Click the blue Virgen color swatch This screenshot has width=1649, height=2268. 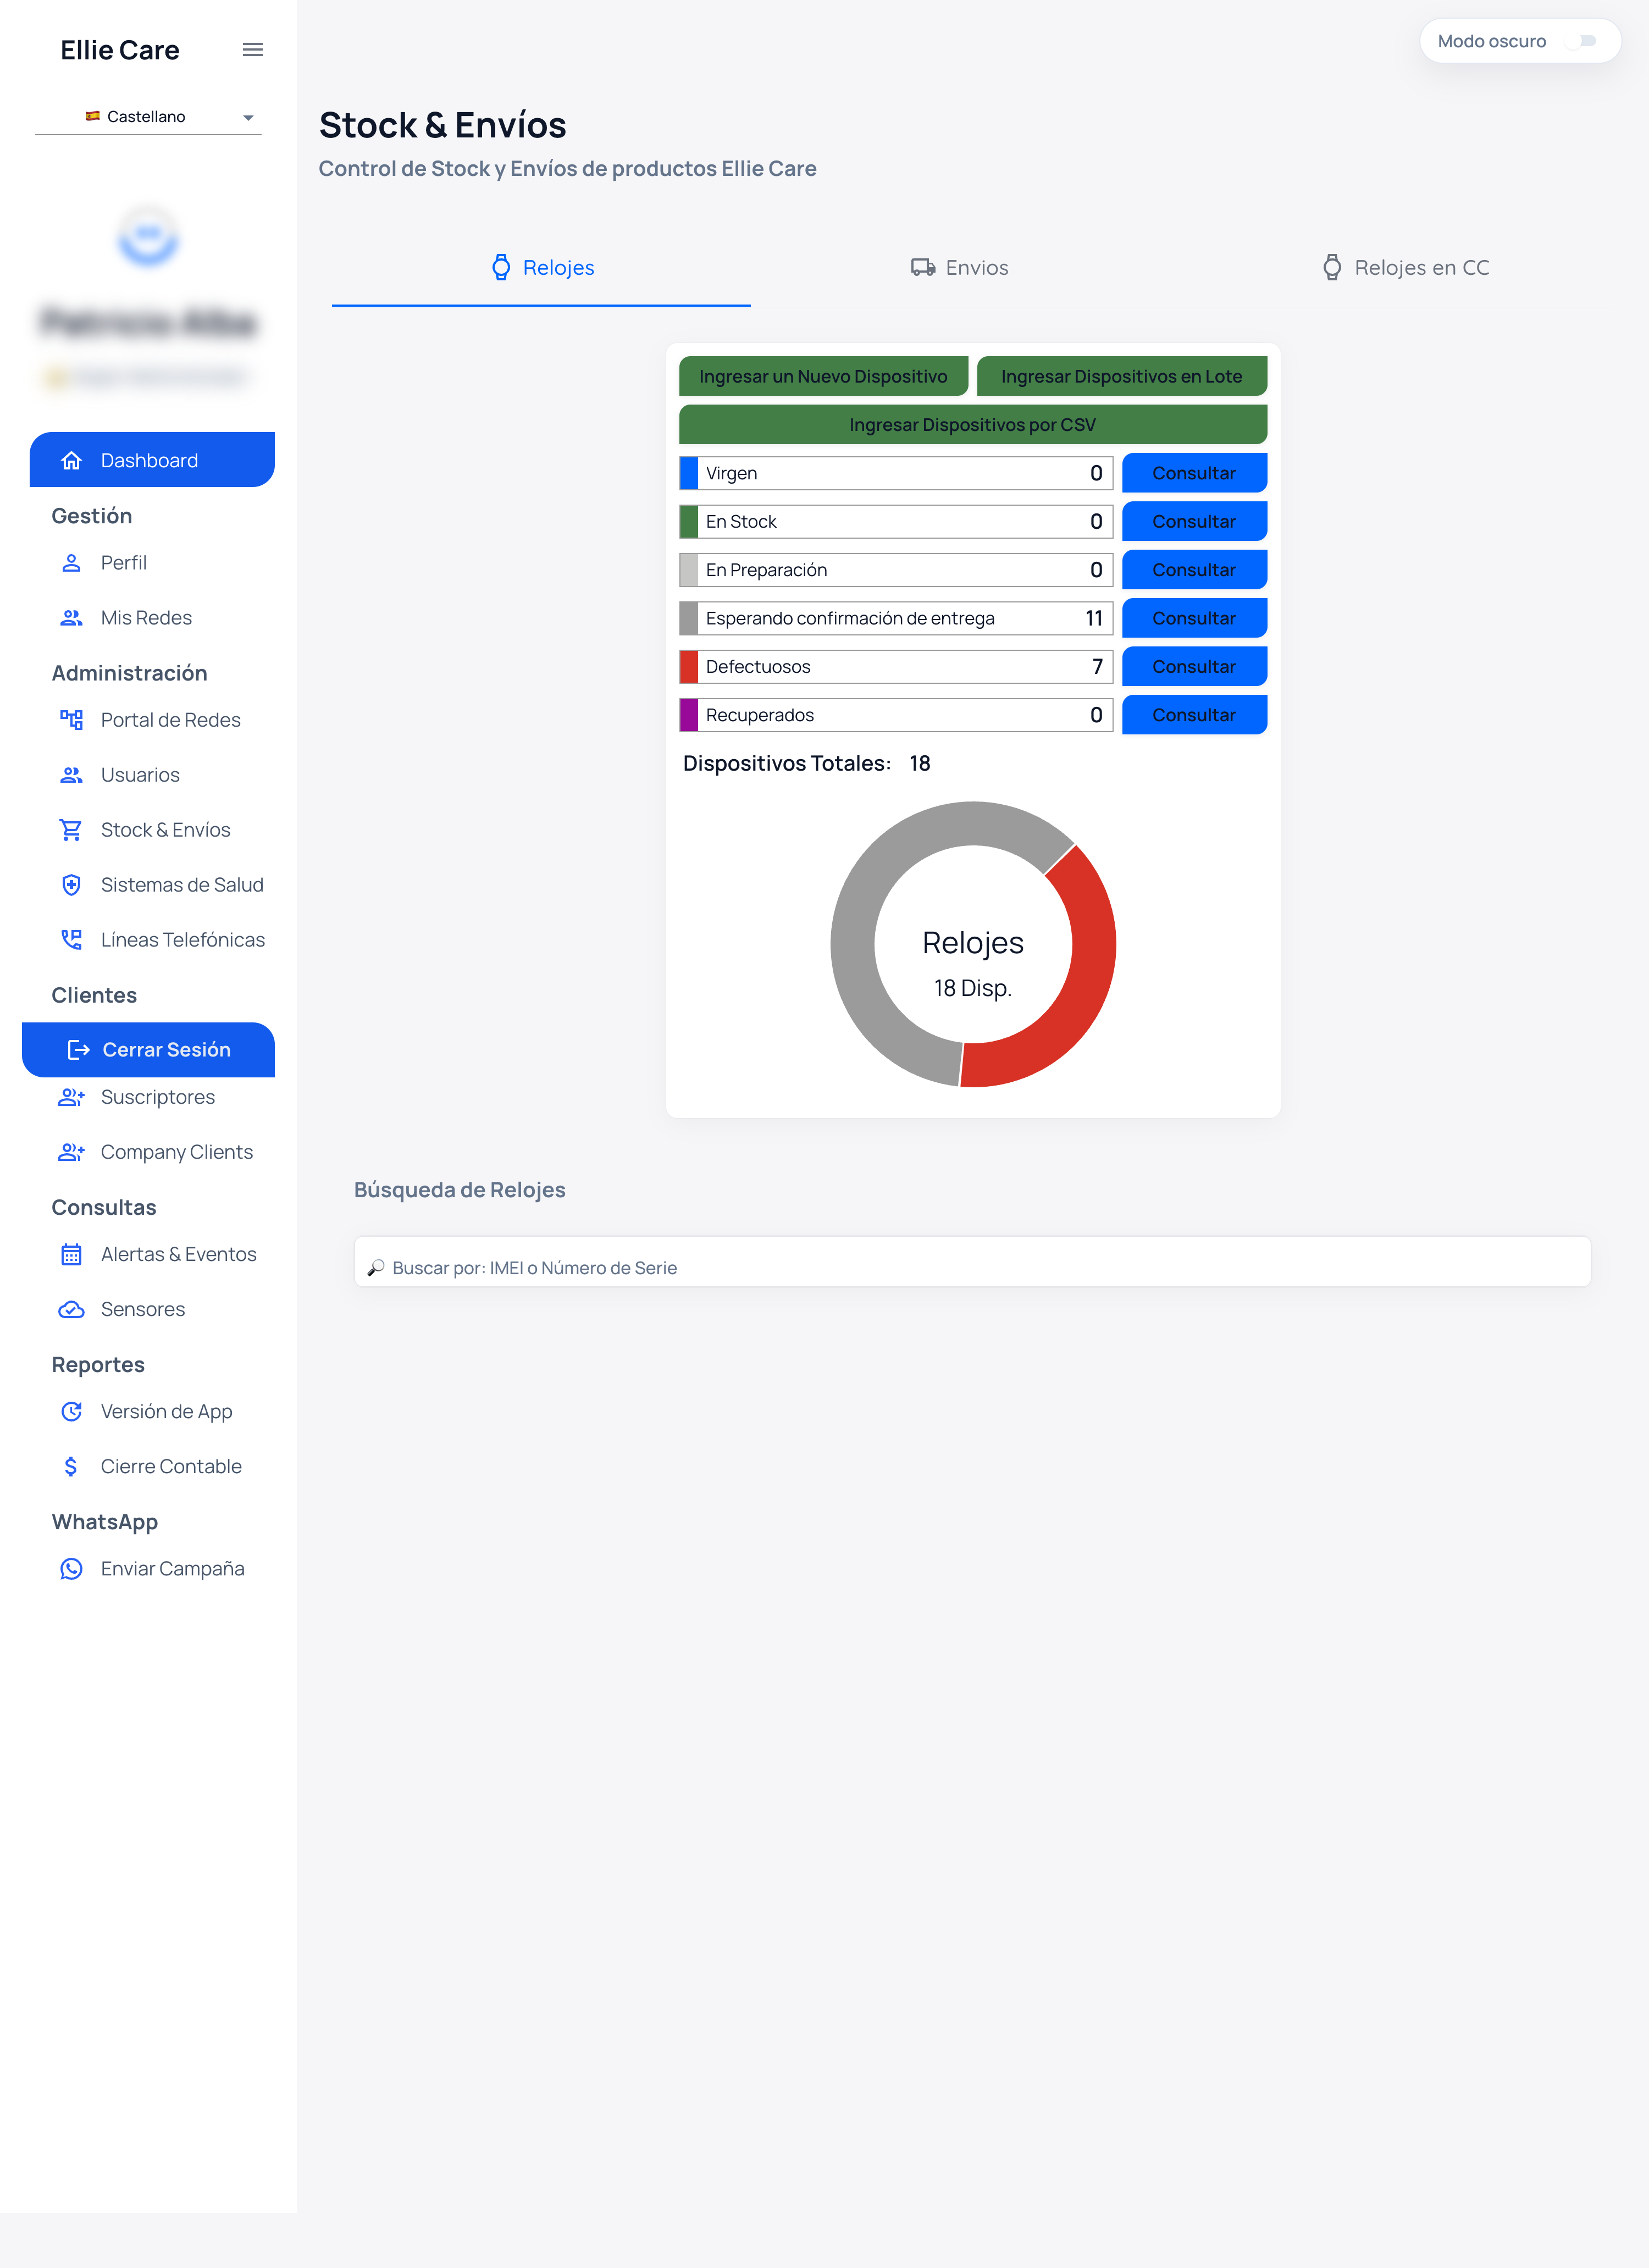coord(689,473)
